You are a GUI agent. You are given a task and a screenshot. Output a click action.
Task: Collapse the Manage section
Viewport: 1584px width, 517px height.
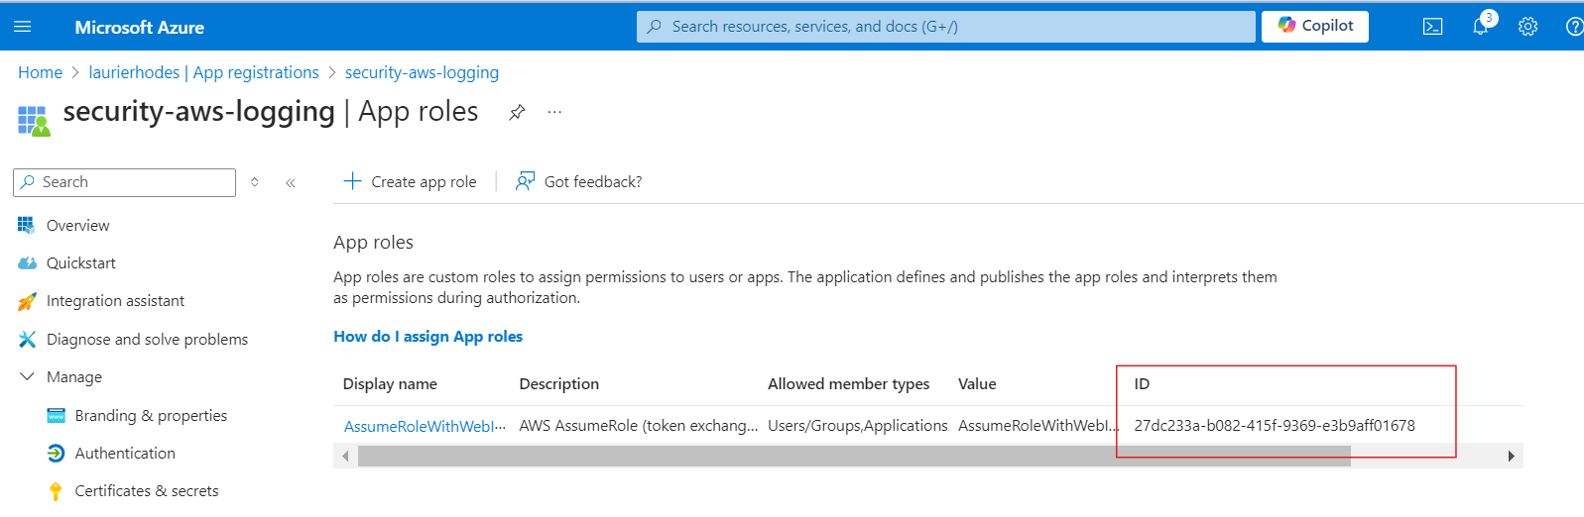[27, 376]
